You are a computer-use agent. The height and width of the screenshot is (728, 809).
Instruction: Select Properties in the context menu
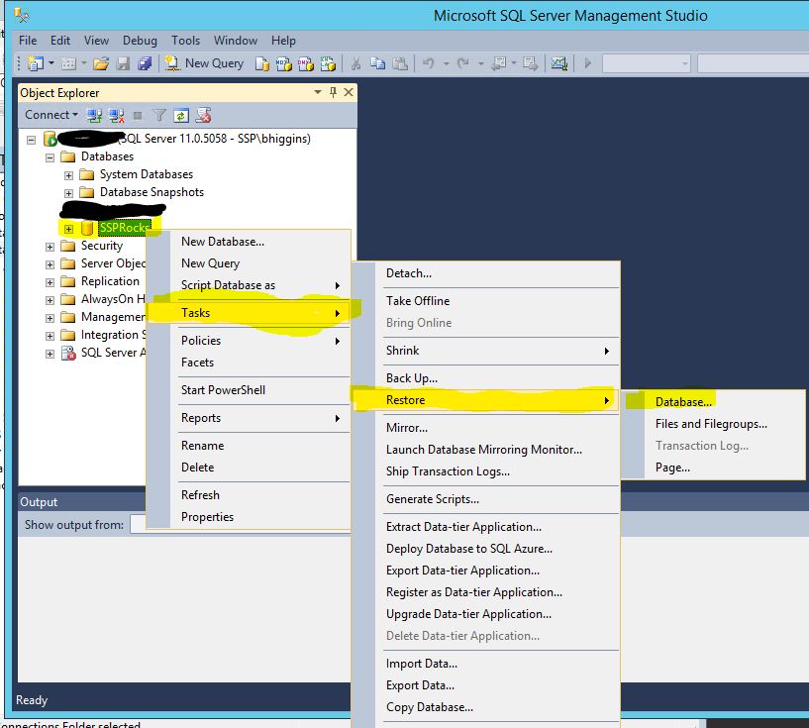pos(207,517)
